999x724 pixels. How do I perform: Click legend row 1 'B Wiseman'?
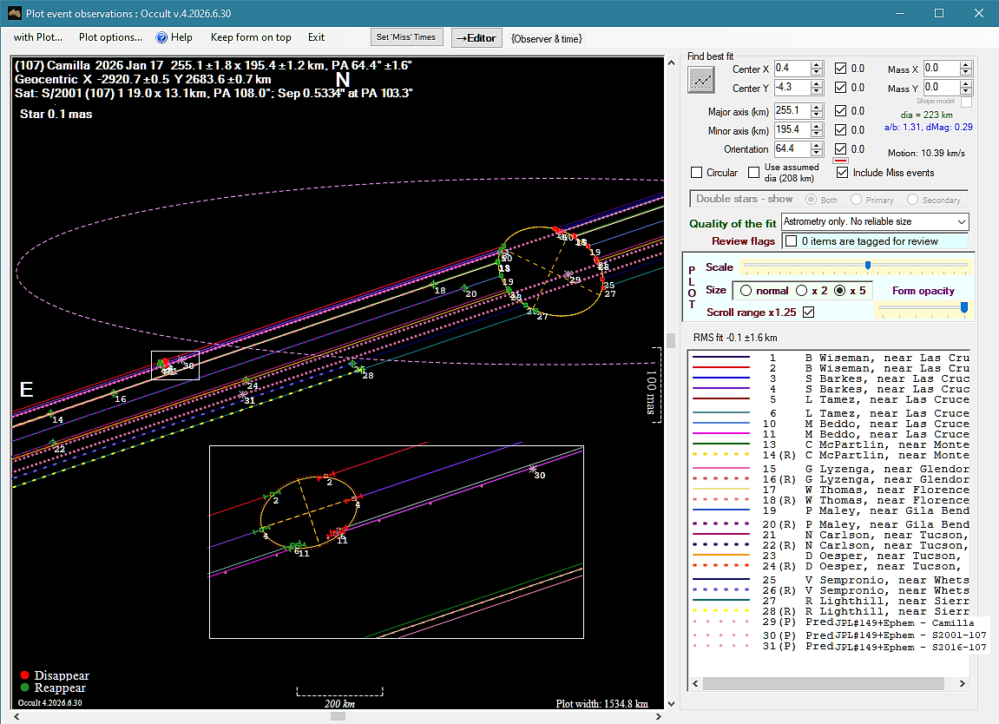point(830,359)
